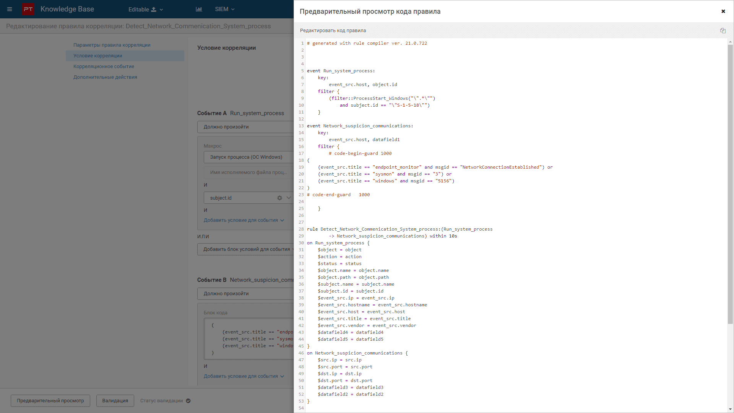Open the bar chart statistics icon

pos(199,9)
